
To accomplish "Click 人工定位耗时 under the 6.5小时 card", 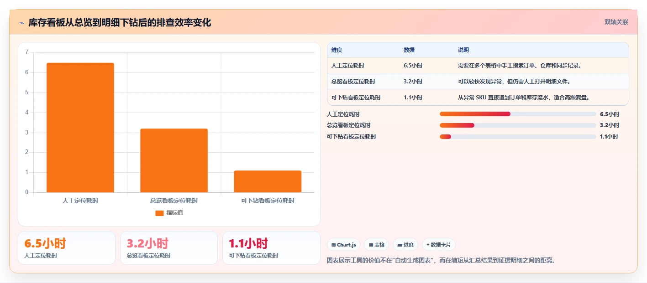I will (x=41, y=256).
